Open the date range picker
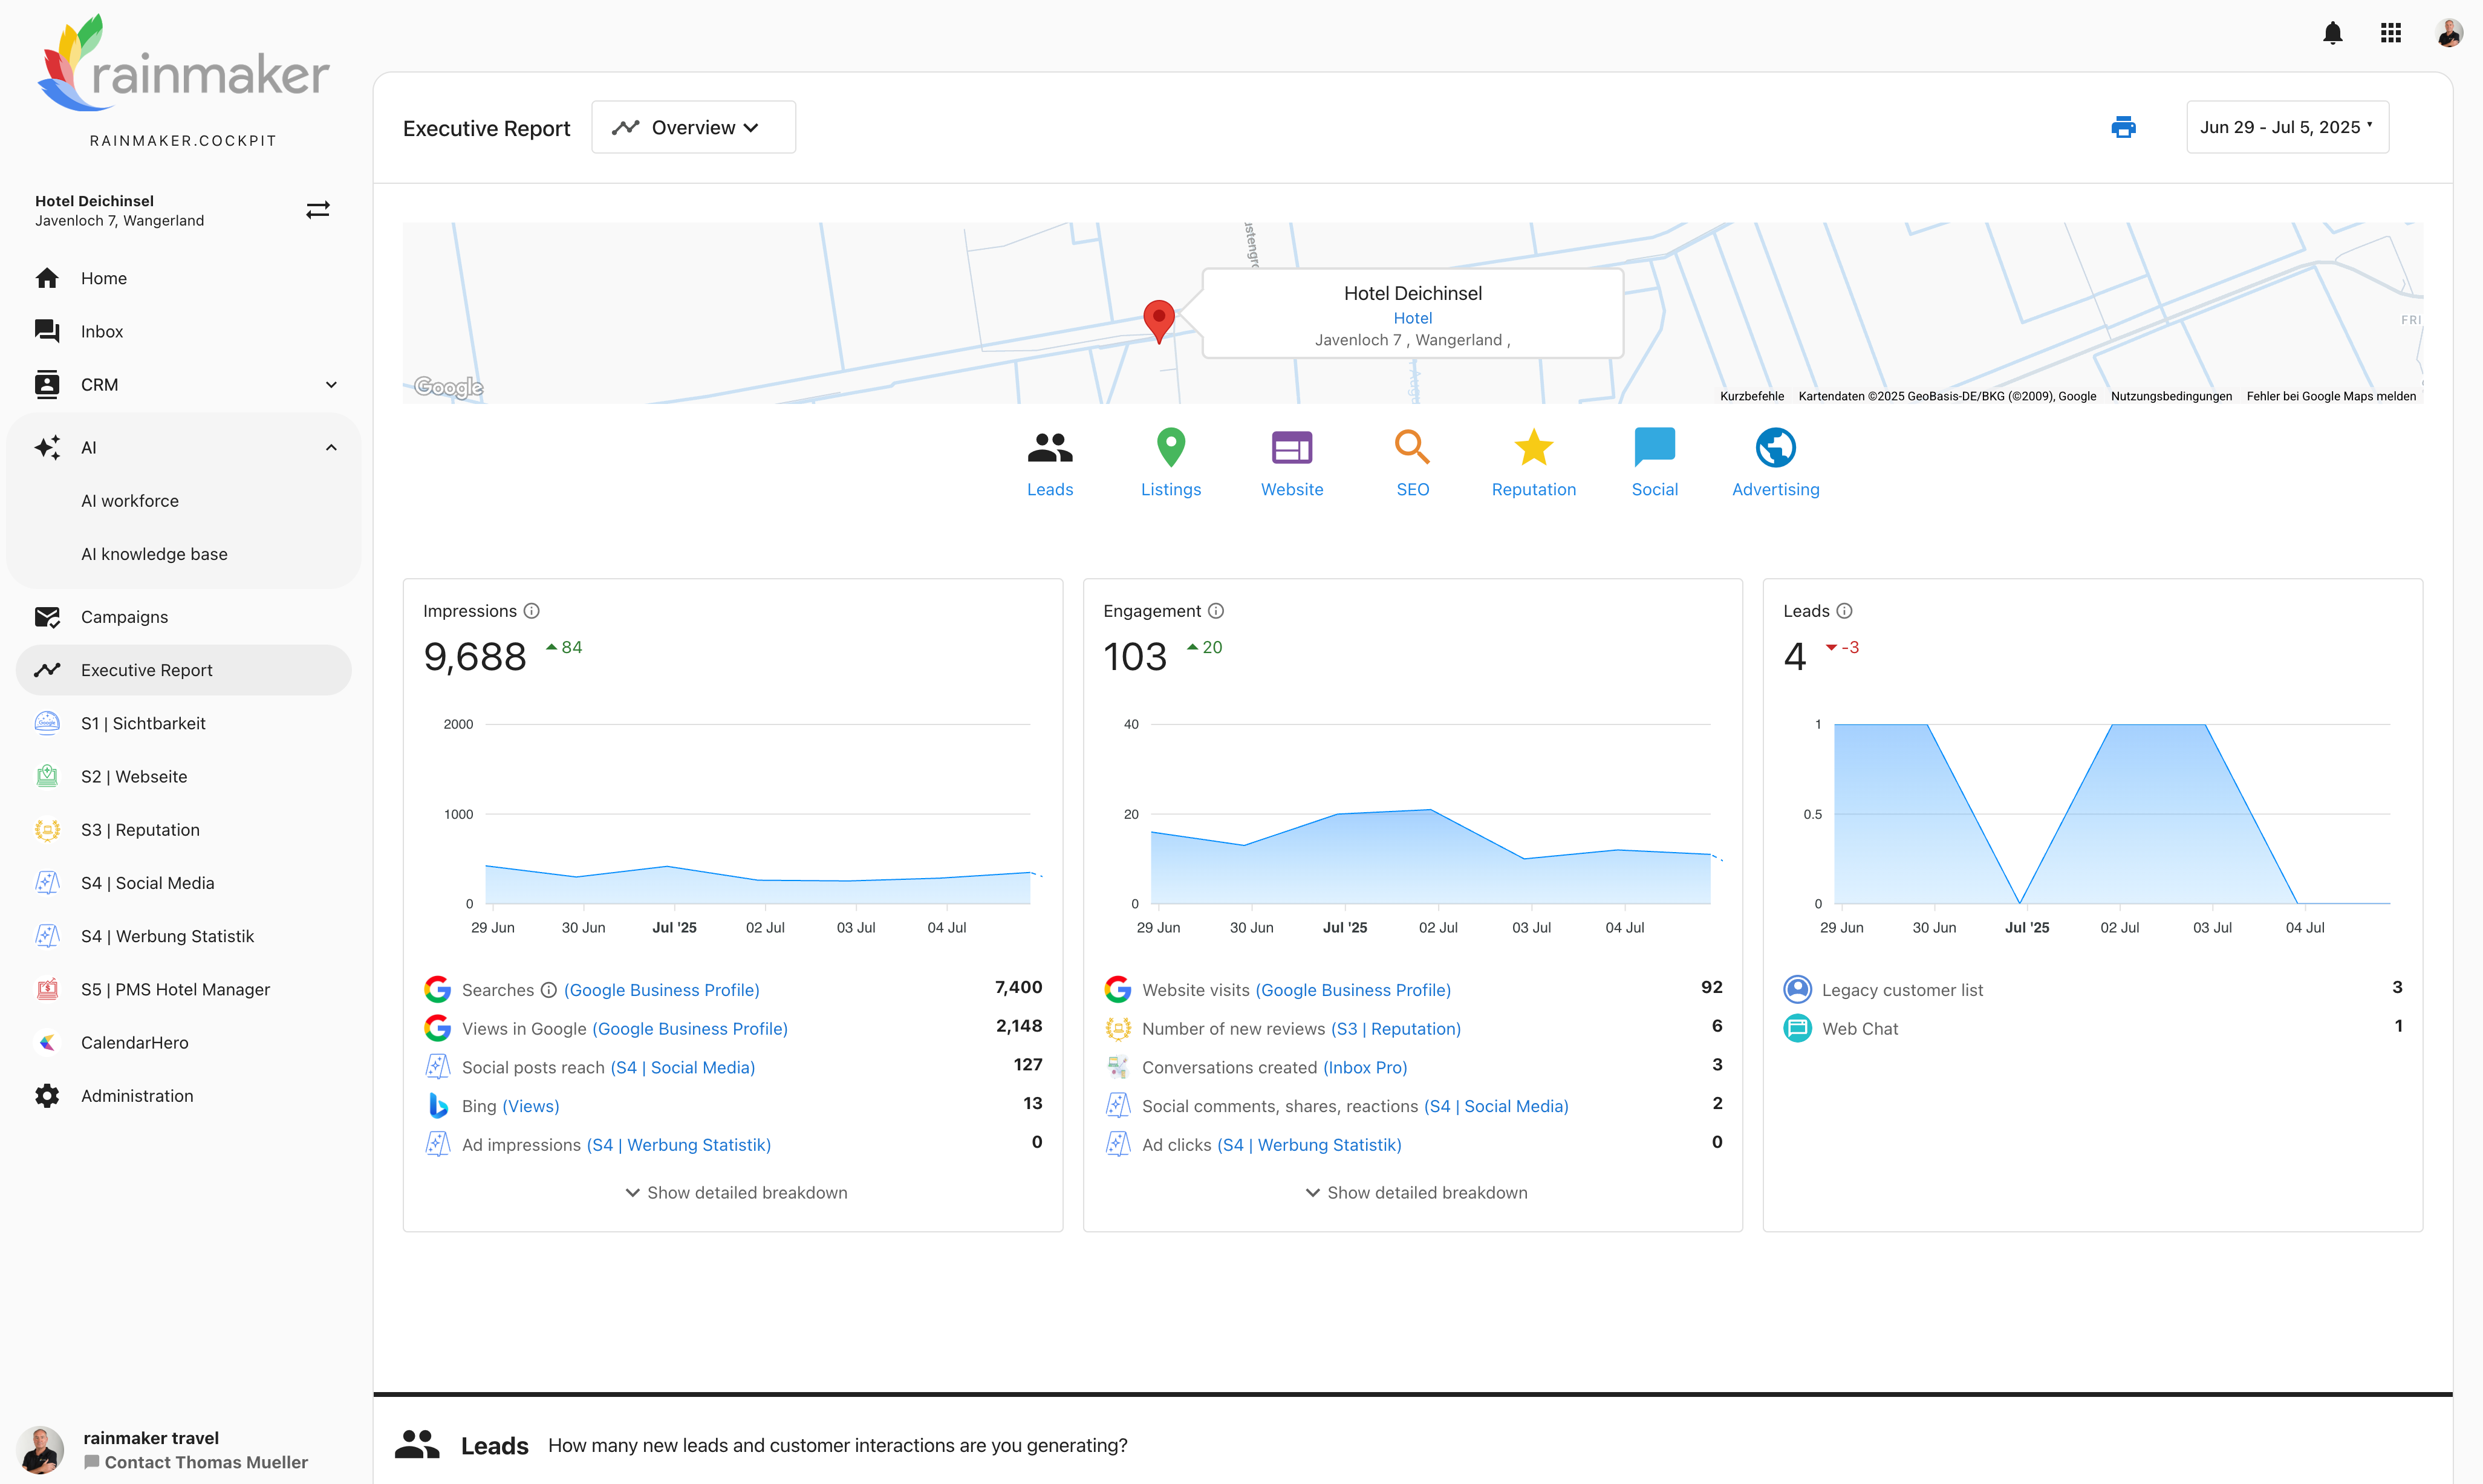The image size is (2483, 1484). pyautogui.click(x=2286, y=128)
